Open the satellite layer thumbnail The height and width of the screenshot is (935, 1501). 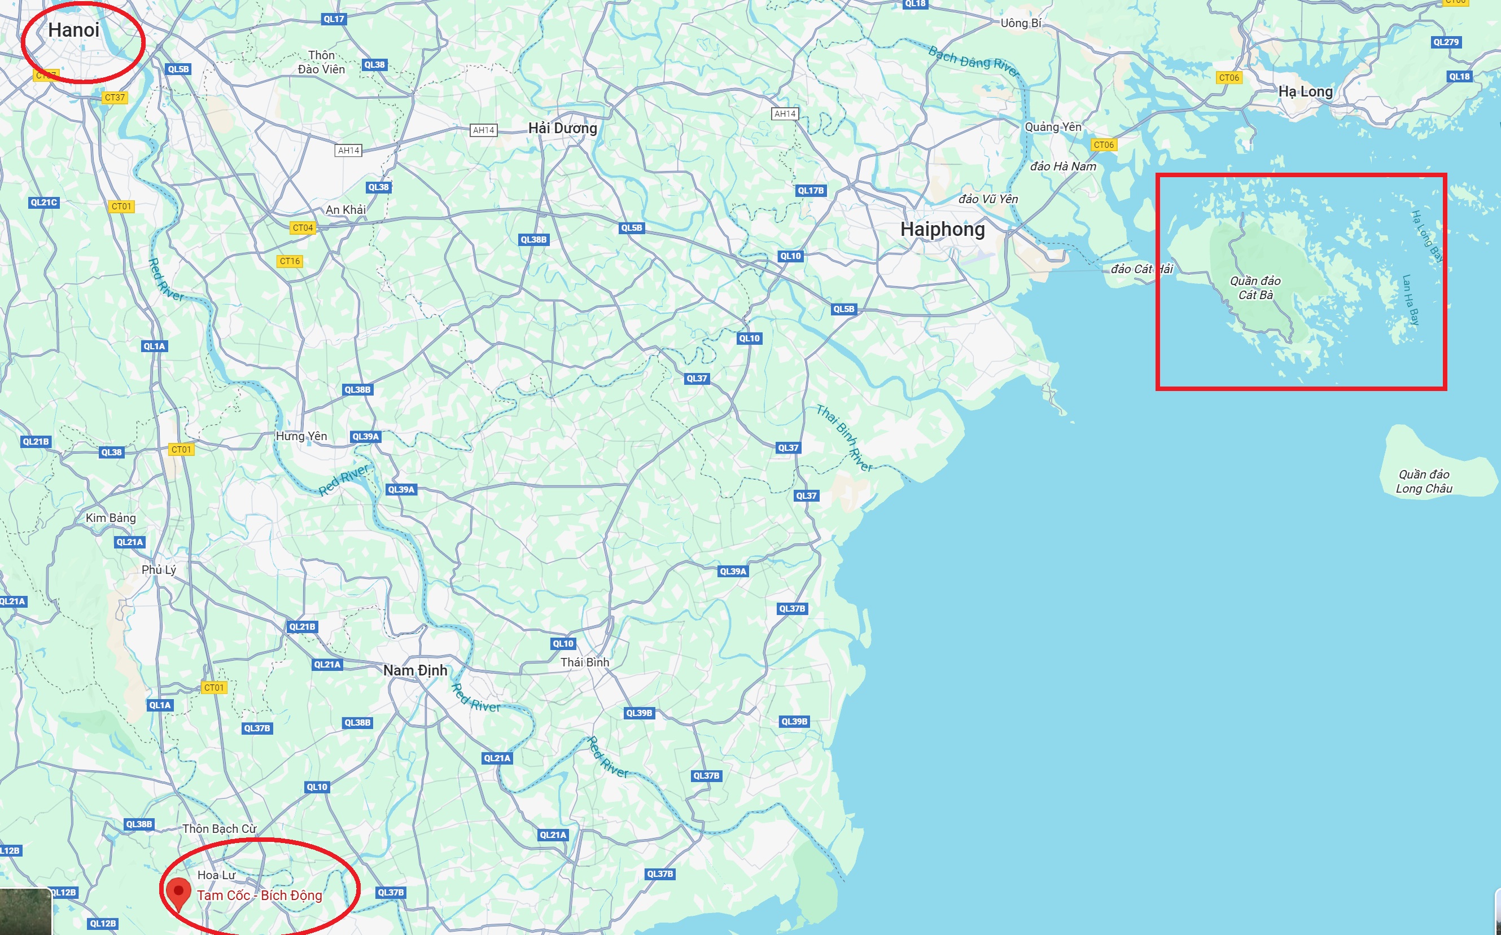25,911
